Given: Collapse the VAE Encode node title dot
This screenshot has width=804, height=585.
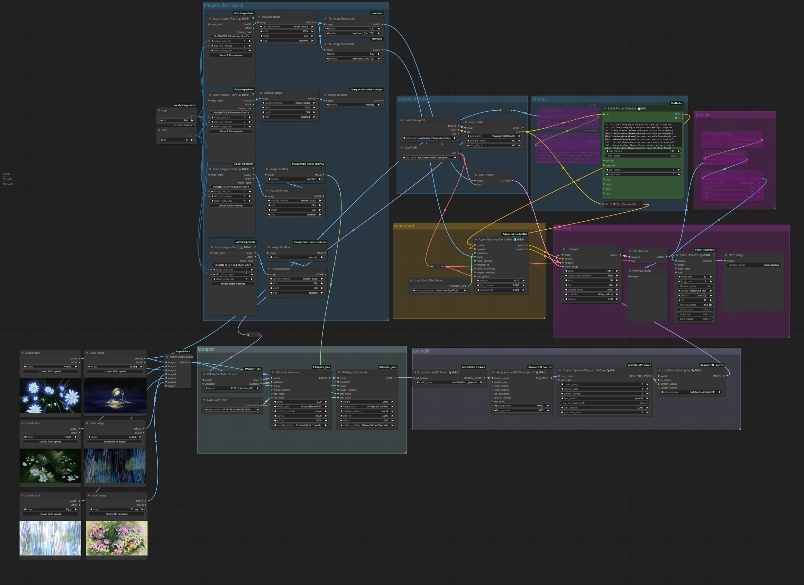Looking at the screenshot, I should (x=475, y=175).
